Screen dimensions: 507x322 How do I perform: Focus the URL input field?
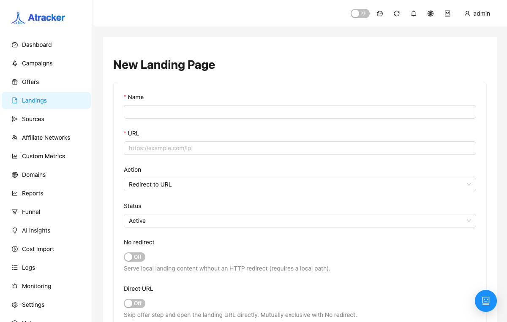(300, 148)
